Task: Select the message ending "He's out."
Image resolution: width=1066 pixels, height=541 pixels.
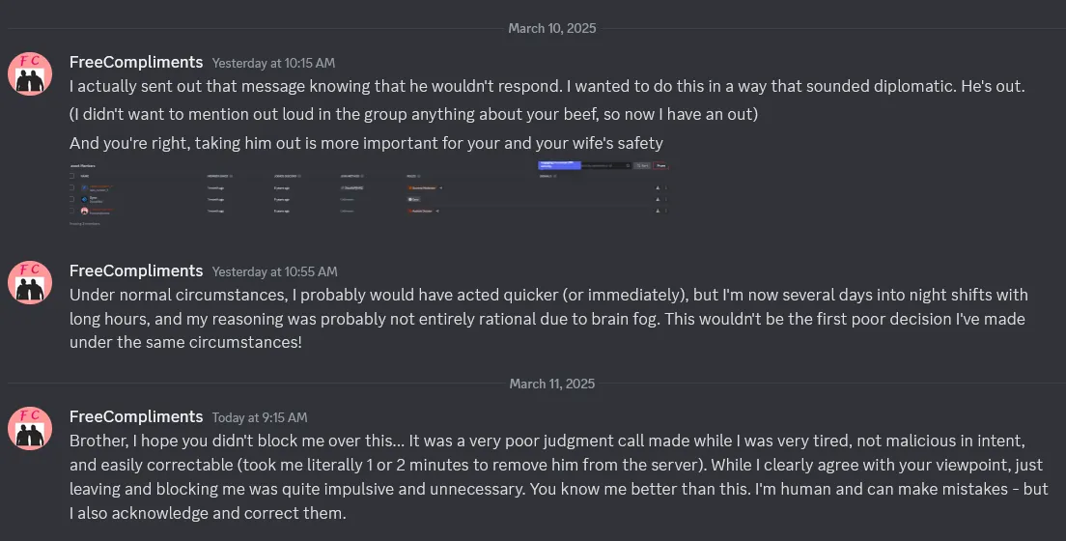Action: pos(547,86)
